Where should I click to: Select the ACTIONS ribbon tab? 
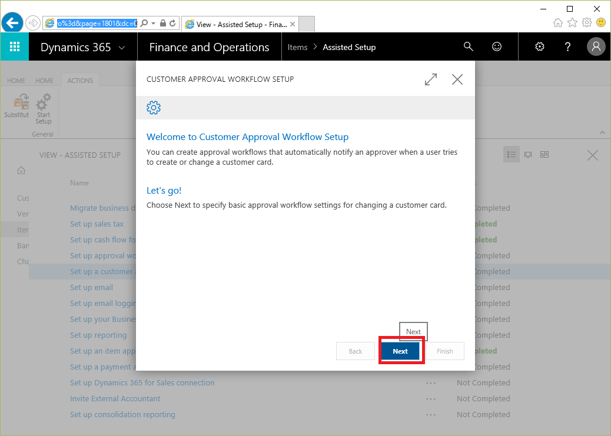[x=80, y=81]
